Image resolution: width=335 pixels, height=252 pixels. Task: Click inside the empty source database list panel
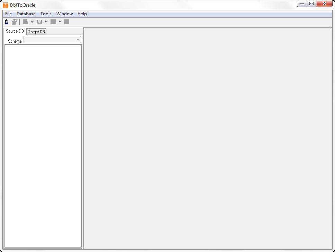[x=43, y=145]
